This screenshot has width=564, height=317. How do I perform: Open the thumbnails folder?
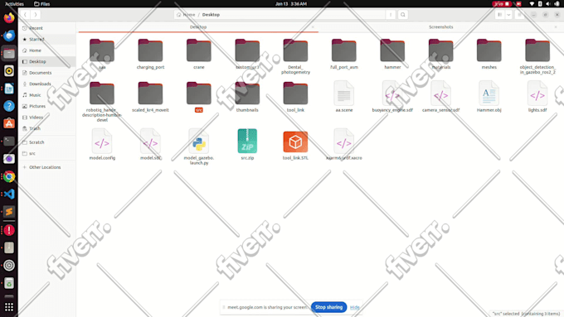pos(247,97)
